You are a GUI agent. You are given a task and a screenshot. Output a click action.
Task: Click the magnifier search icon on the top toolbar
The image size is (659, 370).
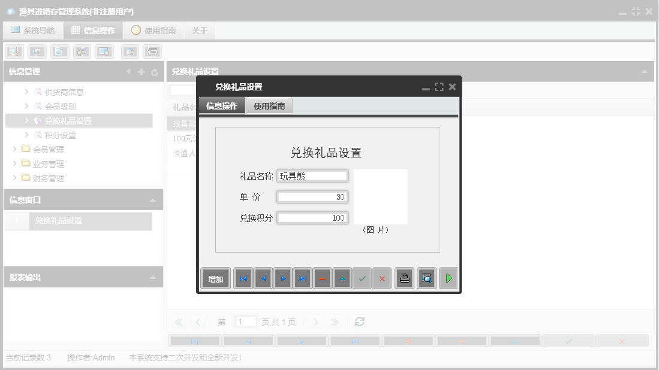[14, 51]
